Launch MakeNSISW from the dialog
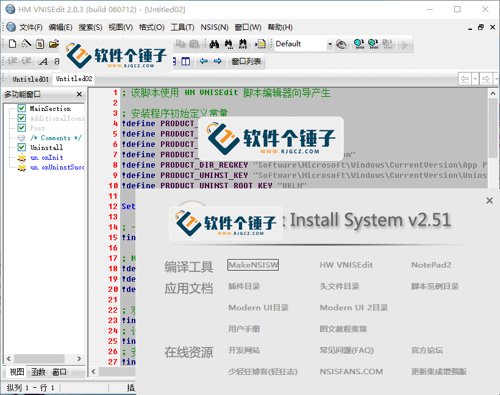This screenshot has width=500, height=395. coord(252,265)
